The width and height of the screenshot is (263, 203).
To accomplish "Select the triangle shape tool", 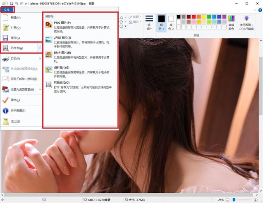I will pos(121,17).
